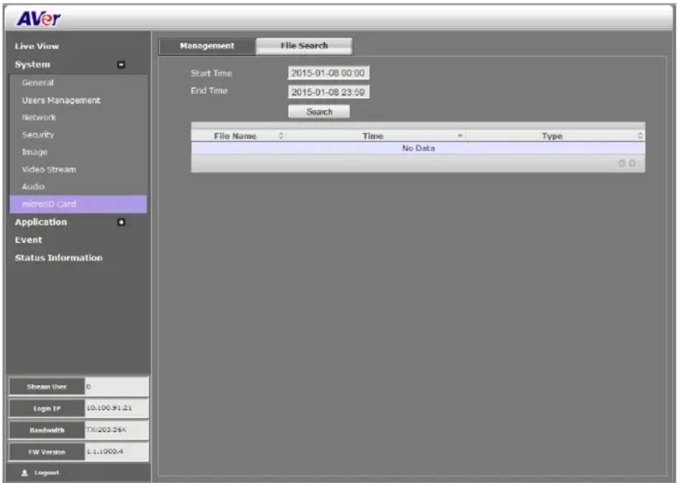The image size is (678, 483).
Task: Switch to the Management tab
Action: pyautogui.click(x=207, y=46)
